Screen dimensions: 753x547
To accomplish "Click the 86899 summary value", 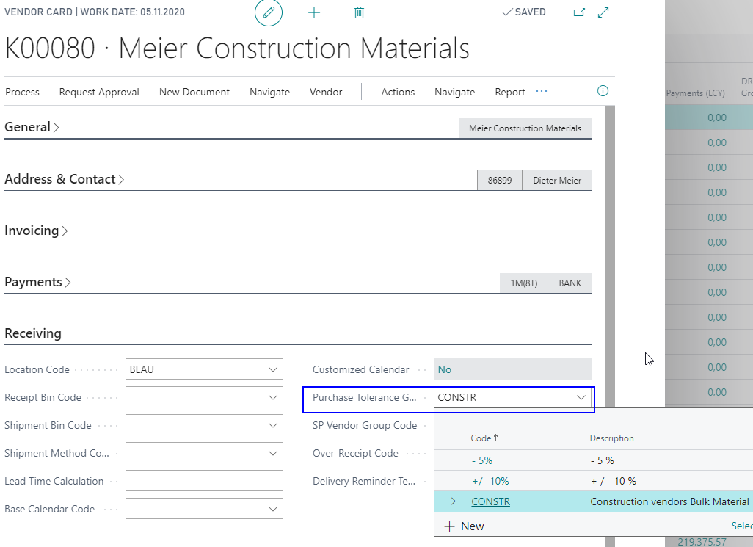I will tap(500, 181).
